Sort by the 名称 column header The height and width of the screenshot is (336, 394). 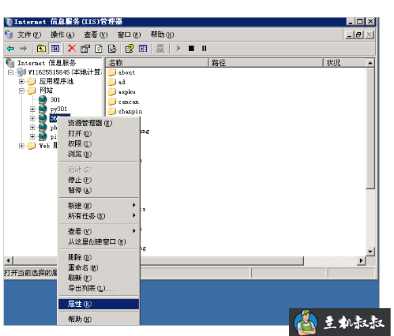(157, 62)
